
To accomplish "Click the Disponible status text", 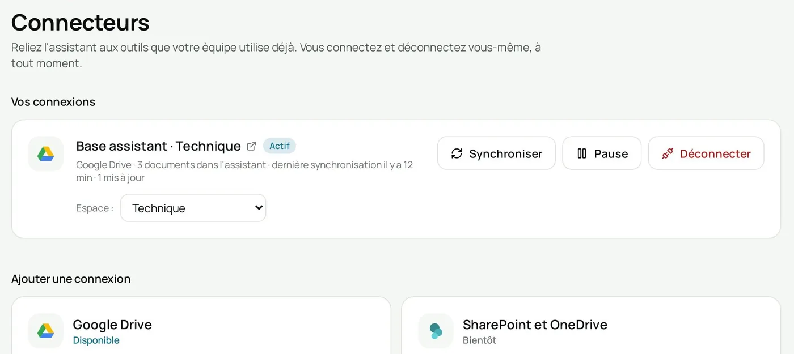I will coord(96,340).
